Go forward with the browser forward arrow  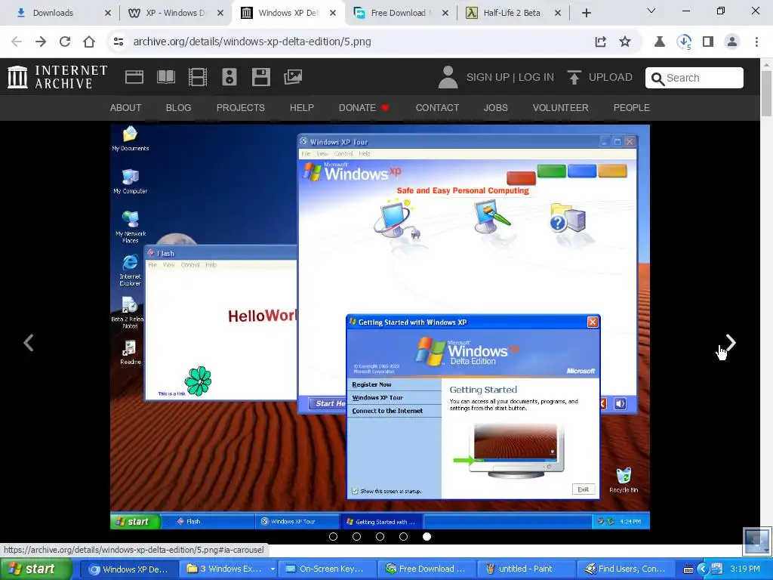41,42
